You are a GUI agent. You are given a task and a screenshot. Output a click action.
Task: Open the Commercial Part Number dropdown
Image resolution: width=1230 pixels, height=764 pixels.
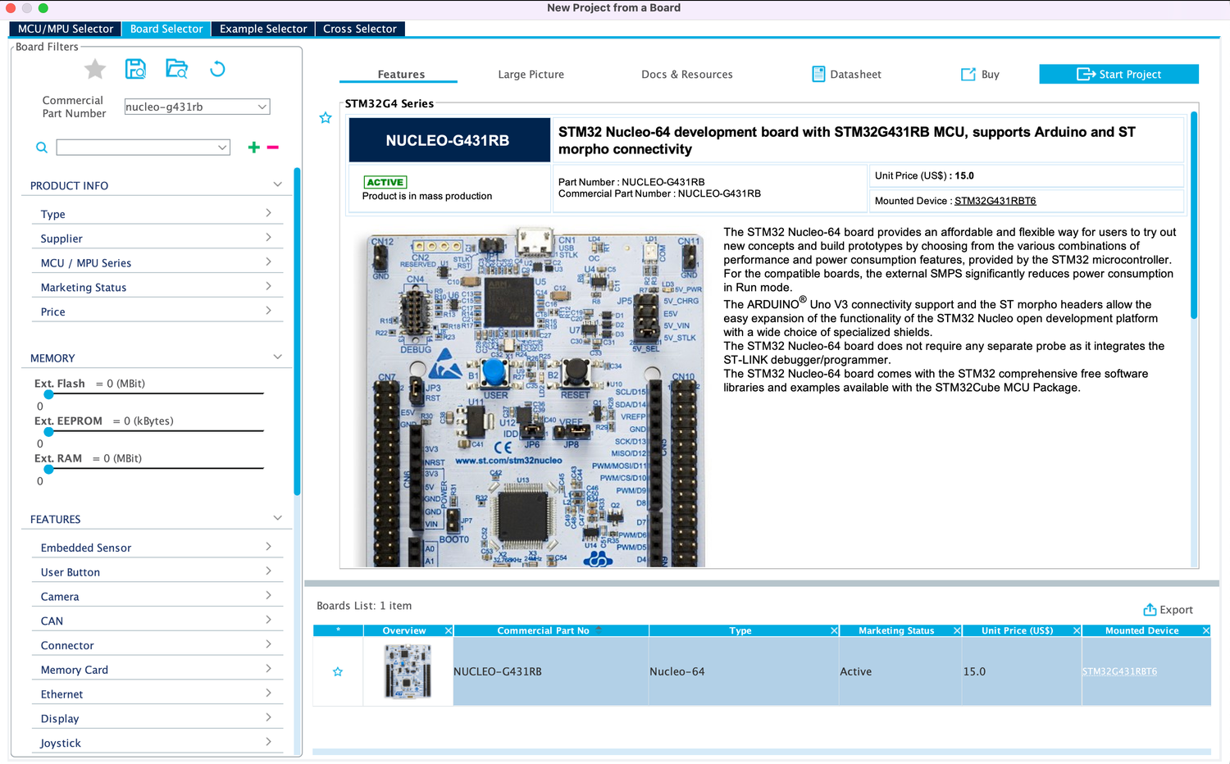click(262, 107)
